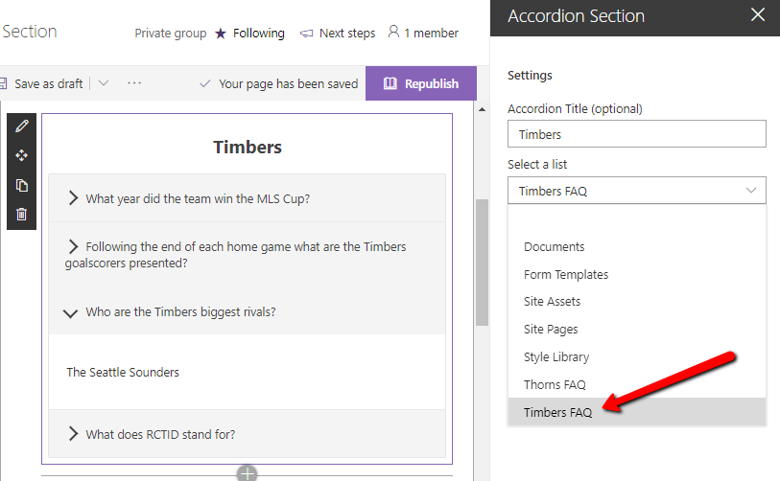Select Timbers FAQ from the list
Image resolution: width=780 pixels, height=481 pixels.
coord(637,412)
